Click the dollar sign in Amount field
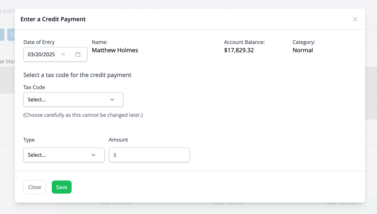 pos(115,155)
